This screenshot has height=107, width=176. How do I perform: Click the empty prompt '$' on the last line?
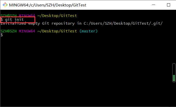coord(2,35)
